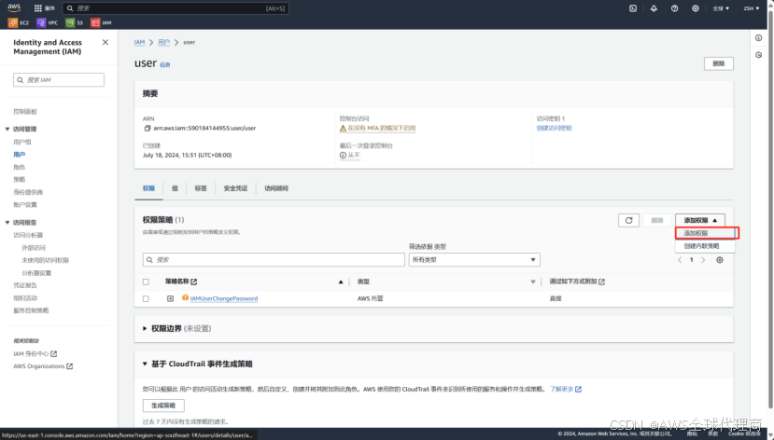
Task: Open VPC shortcut in favorites bar
Action: tap(48, 22)
